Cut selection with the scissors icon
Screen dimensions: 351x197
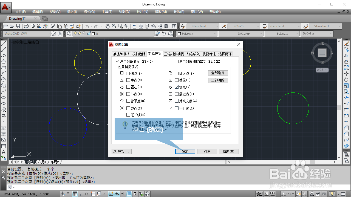click(53, 26)
